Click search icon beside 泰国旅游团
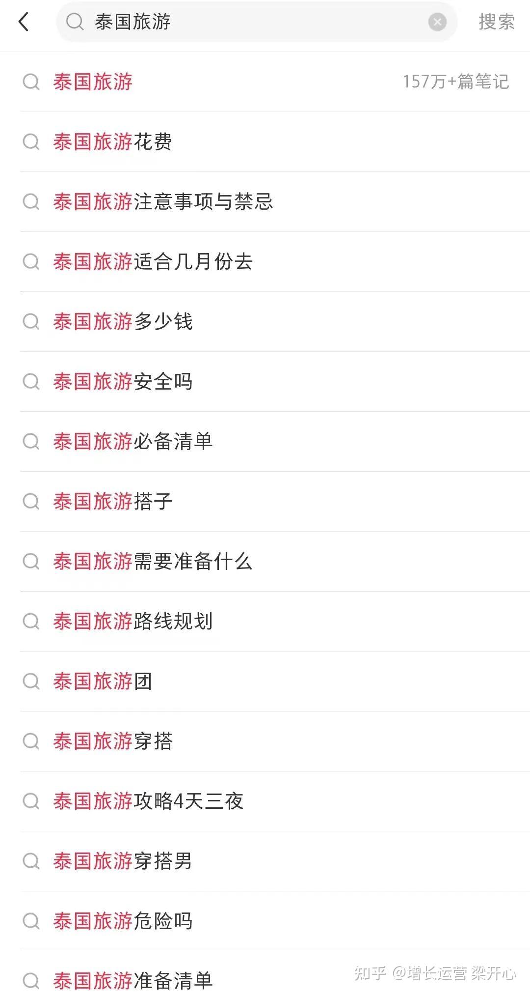This screenshot has width=530, height=995. point(31,681)
